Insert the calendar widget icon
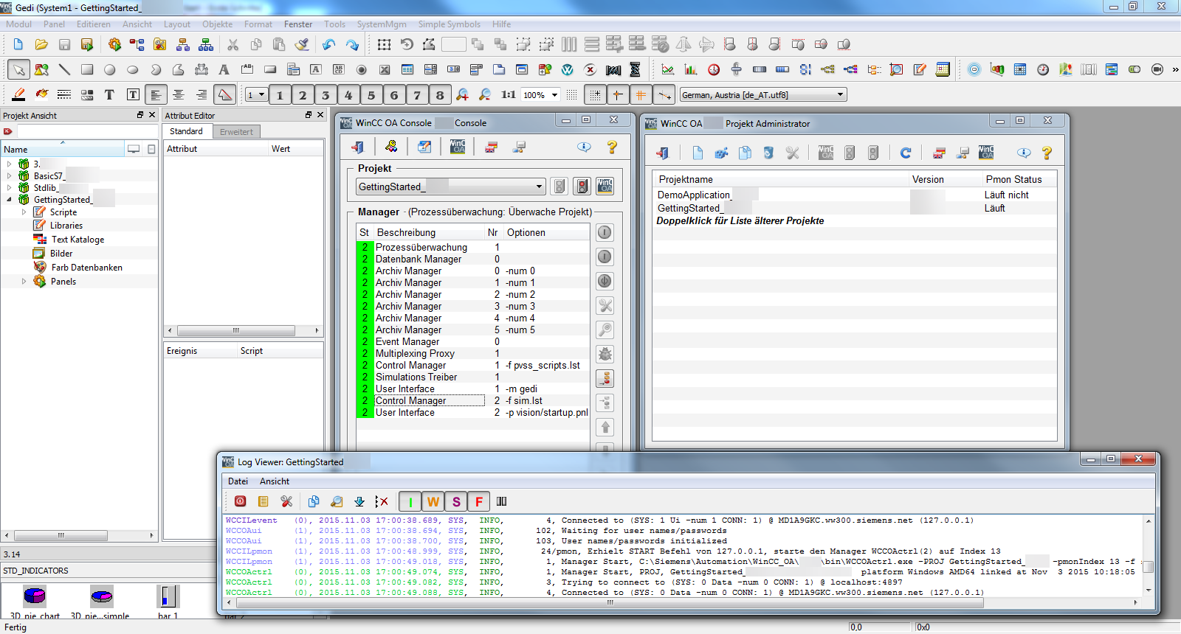This screenshot has width=1181, height=634. click(x=1020, y=70)
